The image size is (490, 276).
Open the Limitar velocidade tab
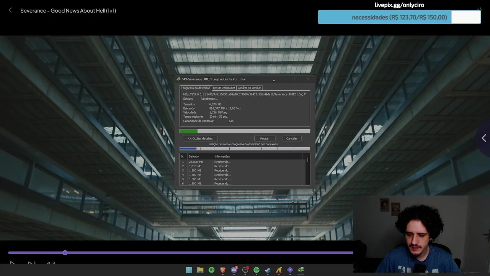[224, 88]
